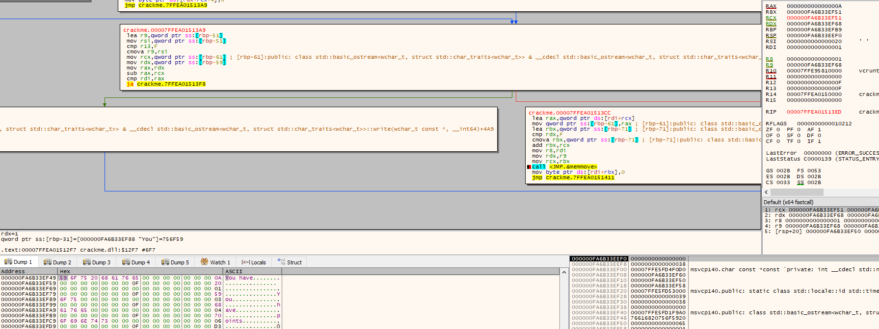The image size is (879, 329).
Task: Click the registers panel left scroll arrow
Action: point(766,192)
